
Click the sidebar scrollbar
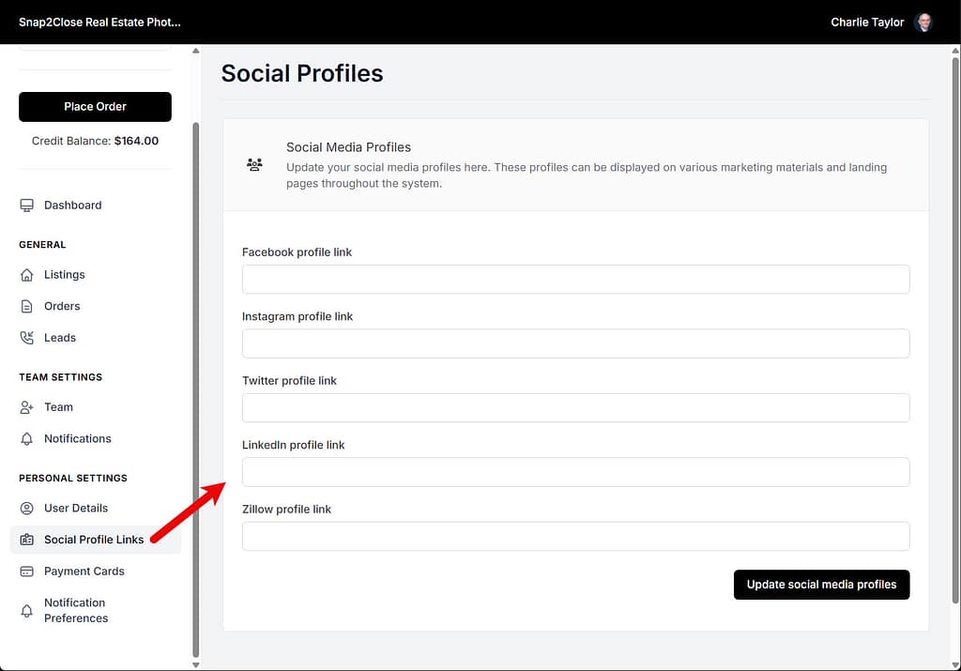click(x=195, y=357)
